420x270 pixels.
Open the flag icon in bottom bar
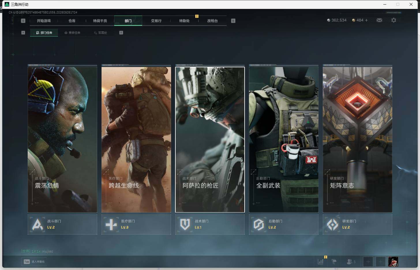point(334,262)
